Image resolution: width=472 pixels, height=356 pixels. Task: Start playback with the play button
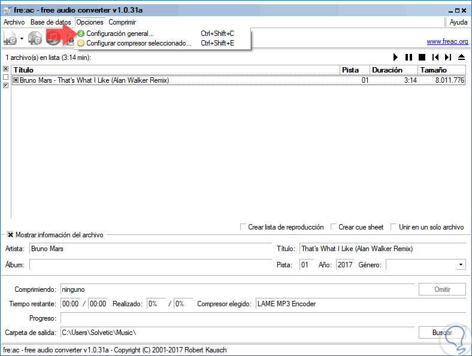(x=395, y=57)
